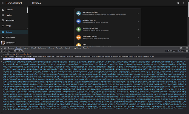Image resolution: width=189 pixels, height=114 pixels.
Task: Switch to the Performance tab
Action: pyautogui.click(x=42, y=48)
